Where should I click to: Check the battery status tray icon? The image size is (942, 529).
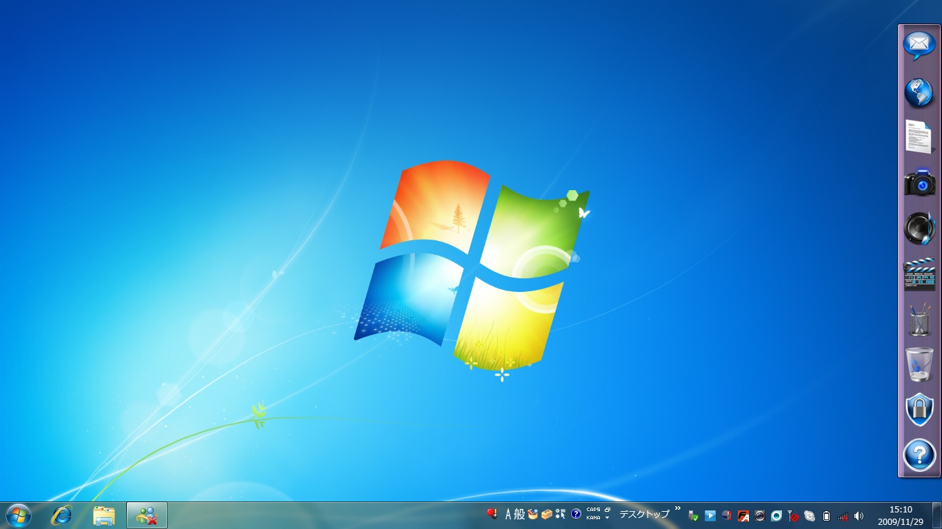(x=826, y=515)
